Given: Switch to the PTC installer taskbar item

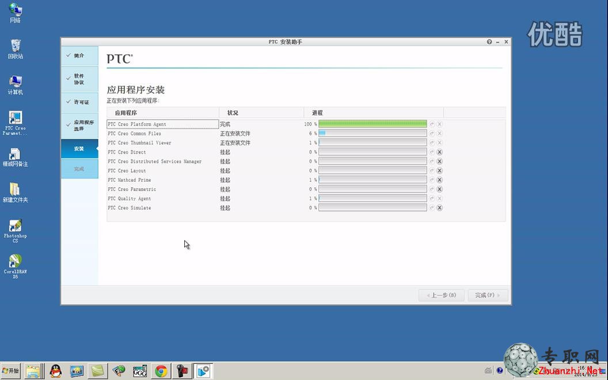Looking at the screenshot, I should pos(203,371).
